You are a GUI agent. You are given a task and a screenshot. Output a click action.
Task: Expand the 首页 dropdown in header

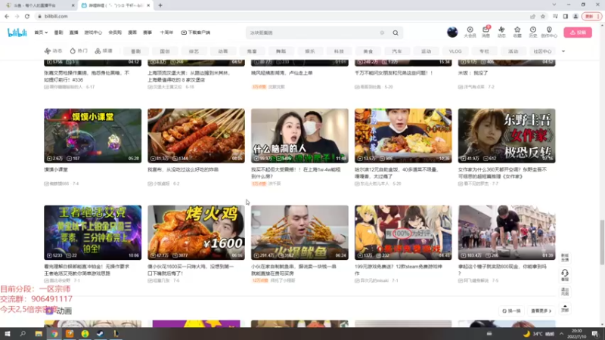coord(41,32)
